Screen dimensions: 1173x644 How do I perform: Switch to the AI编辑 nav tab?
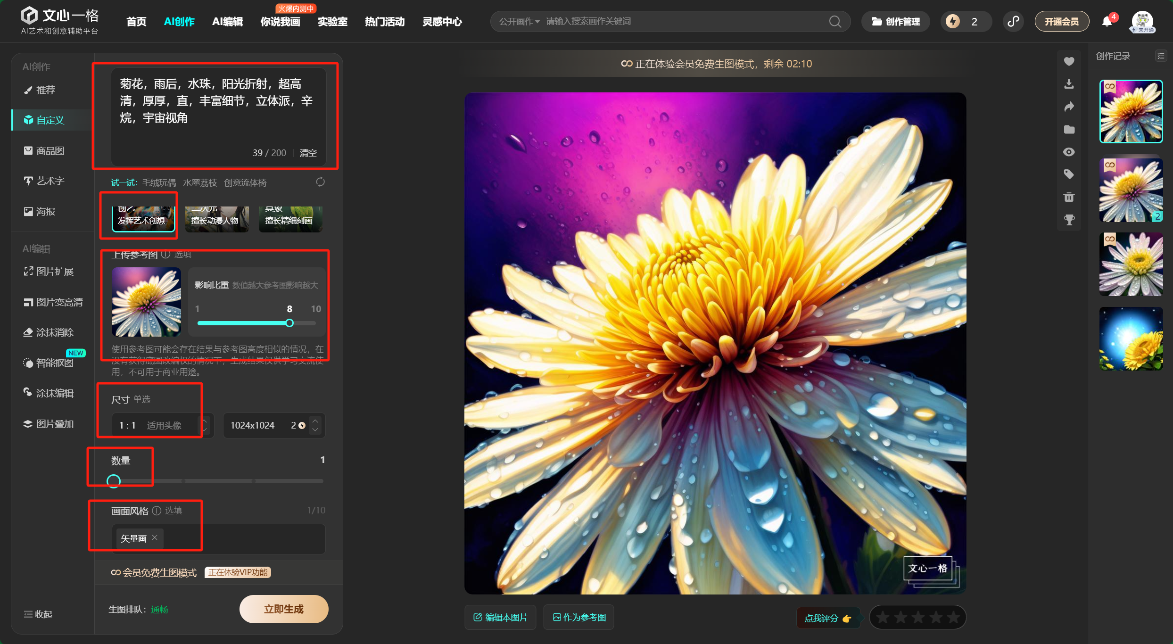(227, 22)
